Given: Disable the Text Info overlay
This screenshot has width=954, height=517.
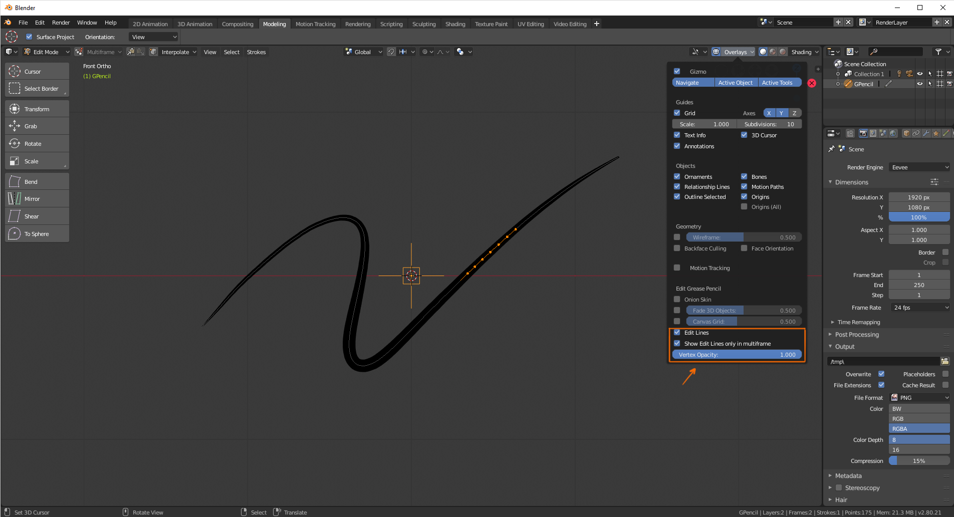Looking at the screenshot, I should point(677,135).
